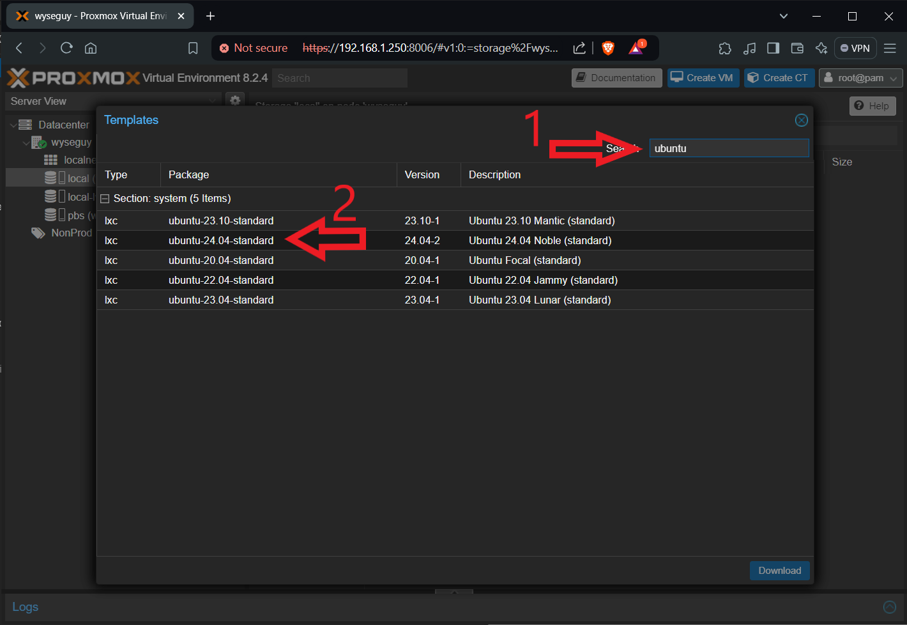Viewport: 907px width, 625px height.
Task: Select the ubuntu-20.04-standard package row
Action: (x=455, y=260)
